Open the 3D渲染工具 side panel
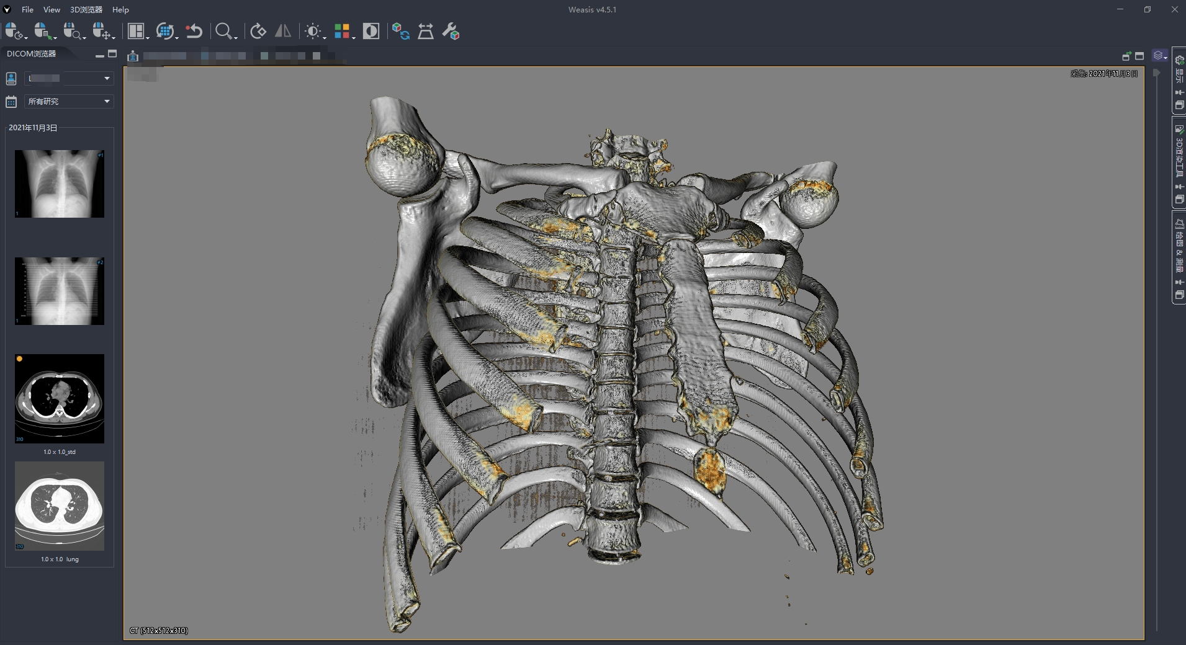Image resolution: width=1186 pixels, height=645 pixels. pyautogui.click(x=1180, y=153)
